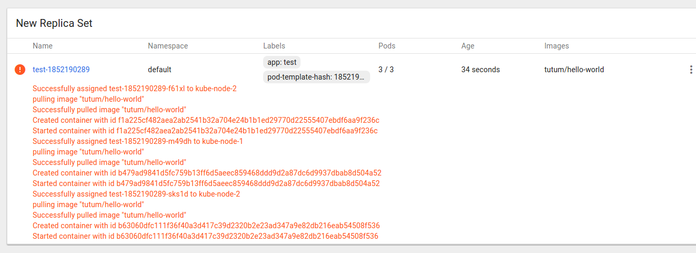Click the "New Replica Set" card title
The height and width of the screenshot is (253, 696).
[54, 23]
